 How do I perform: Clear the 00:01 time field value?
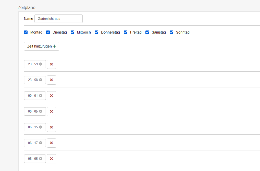pos(41,96)
